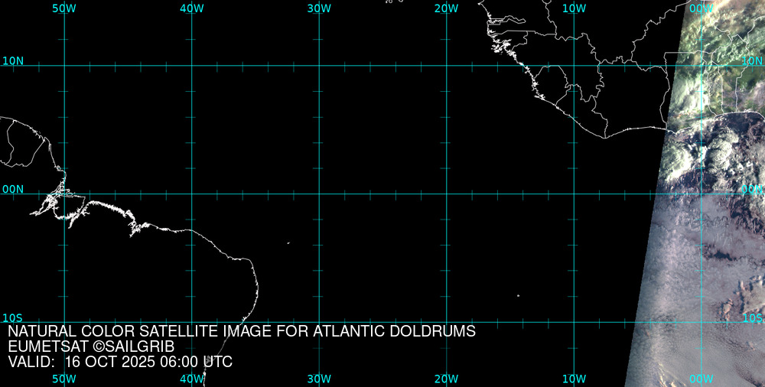This screenshot has width=765, height=387.
Task: Click the 10S latitude label on the right edge
Action: click(753, 317)
